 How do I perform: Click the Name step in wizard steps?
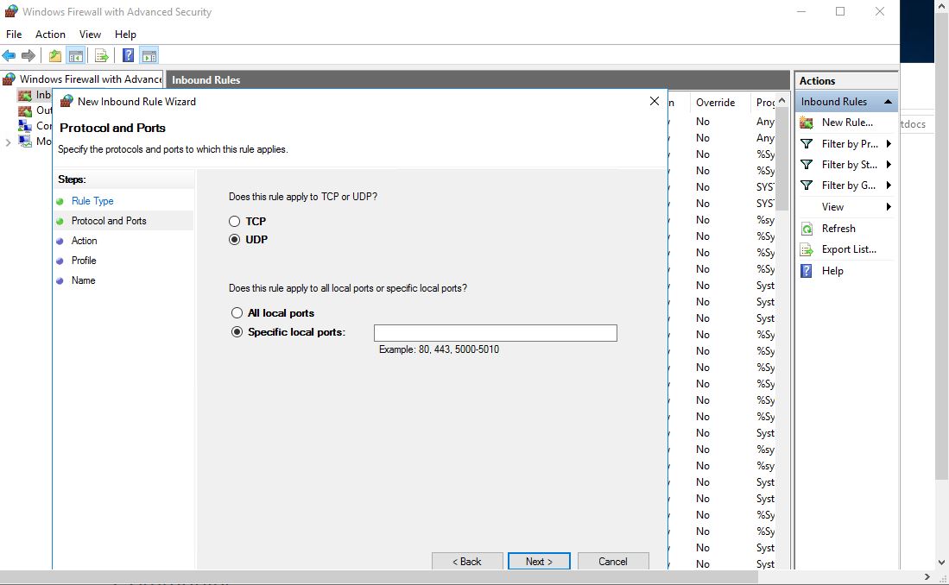[84, 280]
